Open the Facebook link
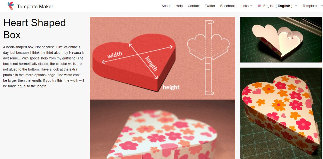Viewport: 323px width, 159px height. coord(228,6)
